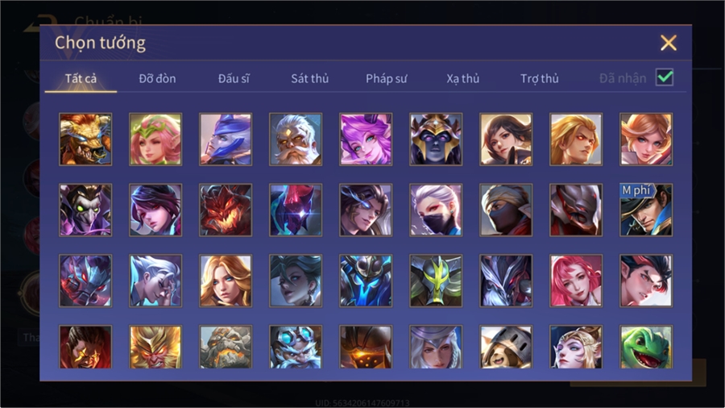Image resolution: width=725 pixels, height=408 pixels.
Task: Switch to the 'Đỡ đòn' tab
Action: pos(157,79)
